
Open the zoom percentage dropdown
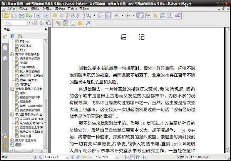pyautogui.click(x=117, y=158)
